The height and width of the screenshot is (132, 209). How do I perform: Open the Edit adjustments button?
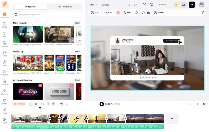pos(127,13)
